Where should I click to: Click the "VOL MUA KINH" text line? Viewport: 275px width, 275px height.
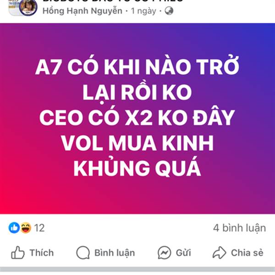click(137, 143)
